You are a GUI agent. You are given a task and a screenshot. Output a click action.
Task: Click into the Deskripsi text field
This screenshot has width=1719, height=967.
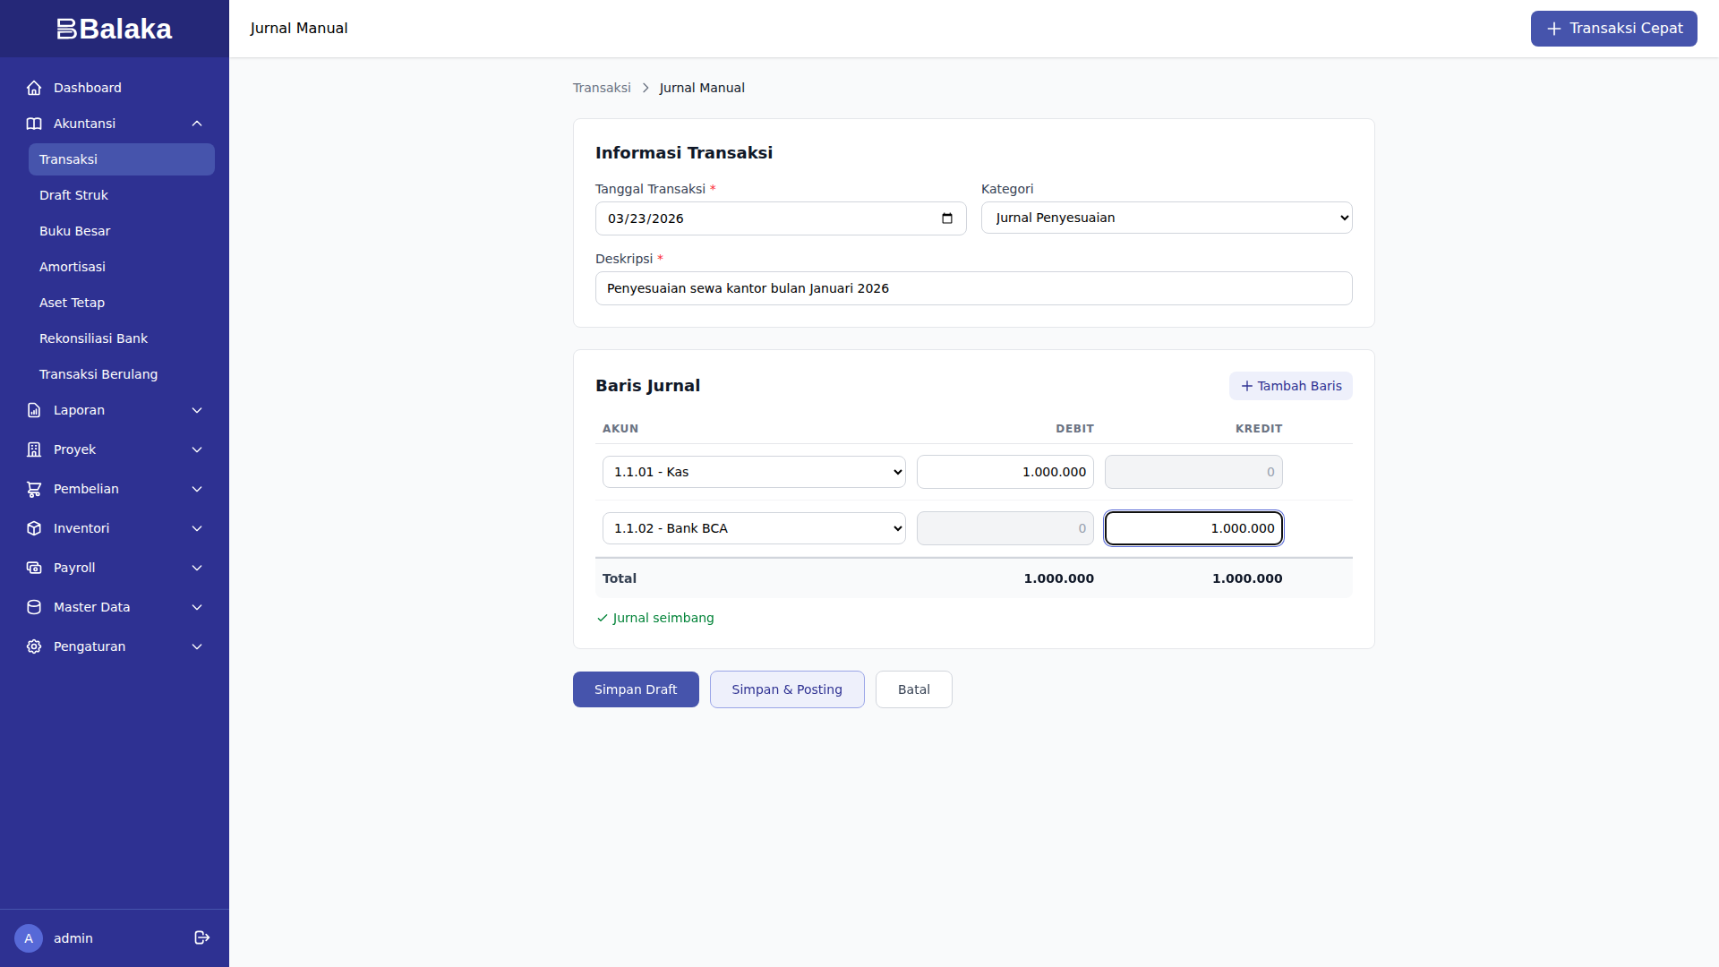pyautogui.click(x=973, y=288)
